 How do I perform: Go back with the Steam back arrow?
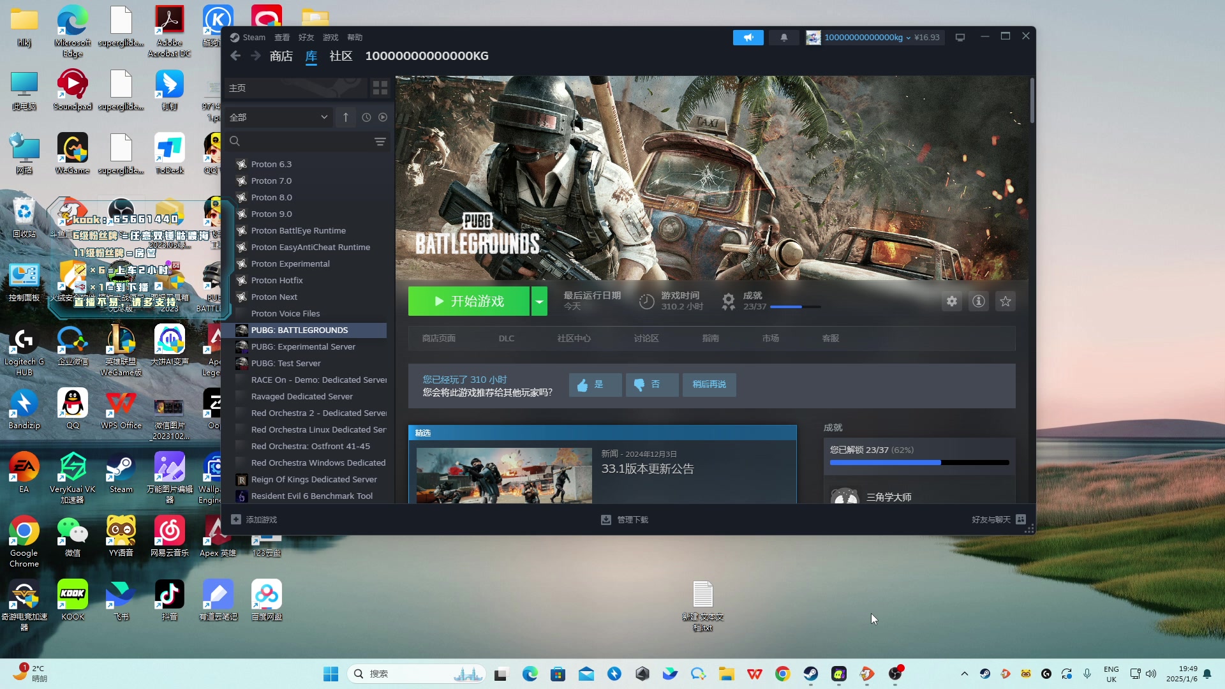click(235, 56)
